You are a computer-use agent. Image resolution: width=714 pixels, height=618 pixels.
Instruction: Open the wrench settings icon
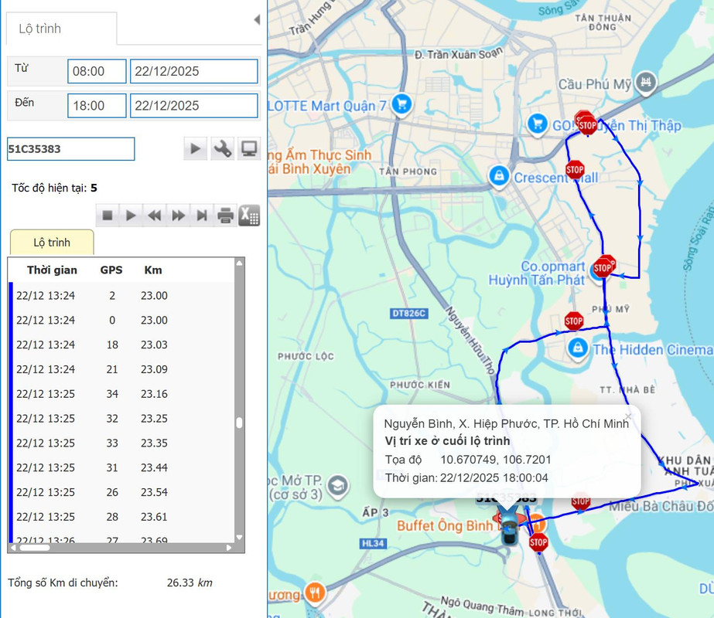click(x=222, y=148)
